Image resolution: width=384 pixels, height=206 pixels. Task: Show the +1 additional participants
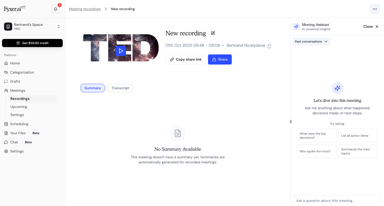point(269,46)
